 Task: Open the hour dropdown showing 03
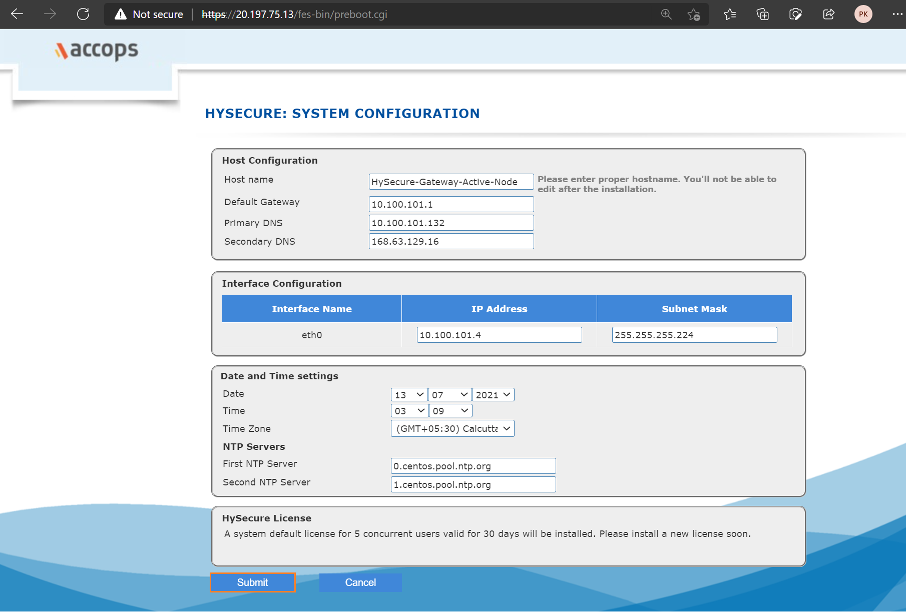(409, 411)
